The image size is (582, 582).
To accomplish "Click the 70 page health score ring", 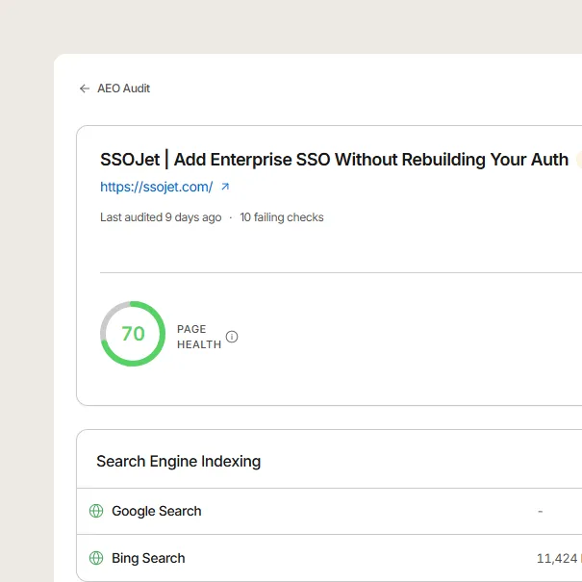I will point(133,334).
